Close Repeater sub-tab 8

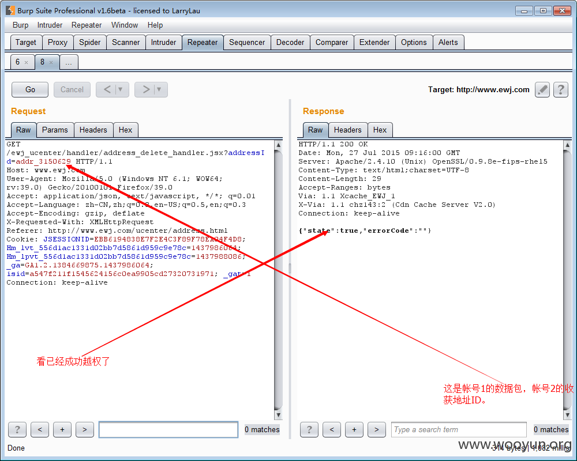point(51,62)
